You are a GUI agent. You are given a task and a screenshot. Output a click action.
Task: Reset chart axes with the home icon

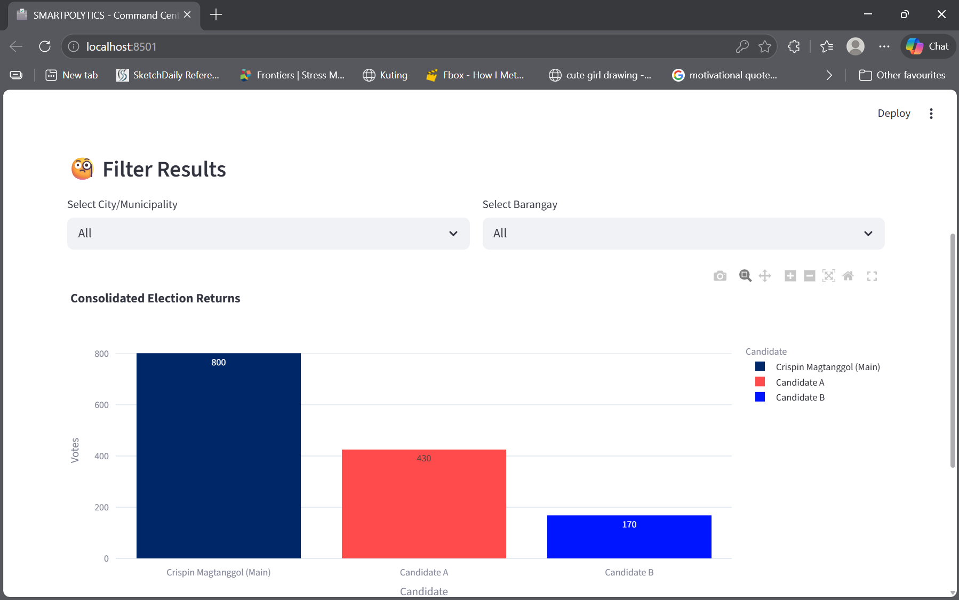[848, 276]
